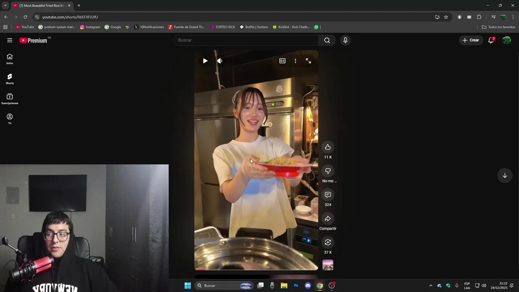Expand the Todos los favoritos folder
519x292 pixels.
(x=498, y=27)
